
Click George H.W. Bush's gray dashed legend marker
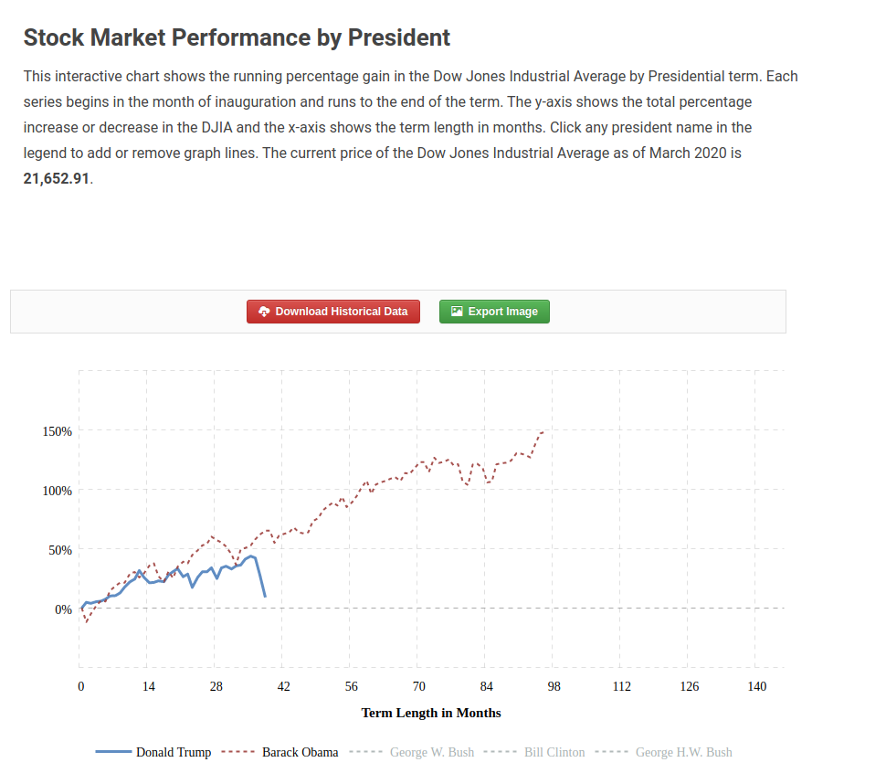tap(611, 753)
